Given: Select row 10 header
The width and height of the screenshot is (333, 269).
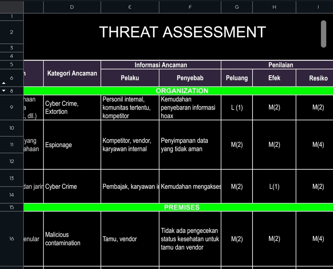Looking at the screenshot, I should click(x=12, y=128).
